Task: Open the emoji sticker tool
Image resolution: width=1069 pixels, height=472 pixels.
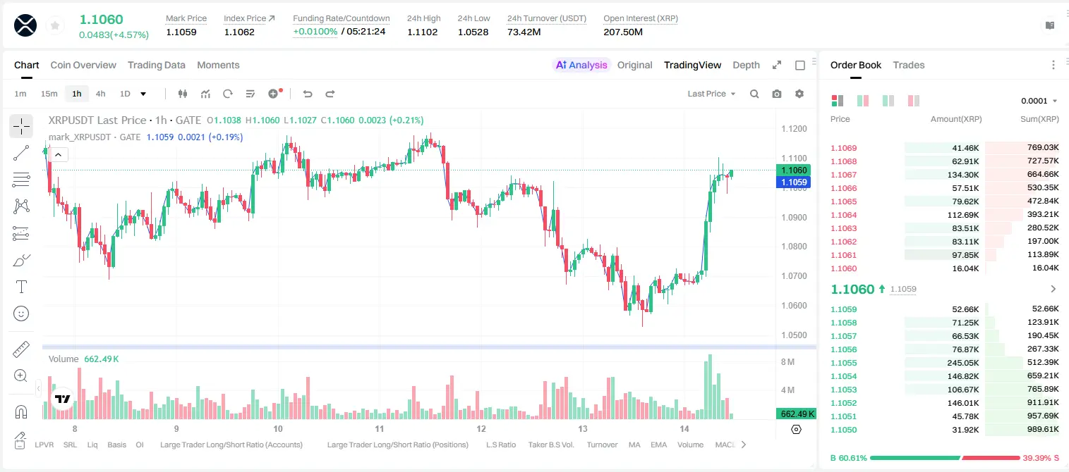Action: click(x=21, y=313)
